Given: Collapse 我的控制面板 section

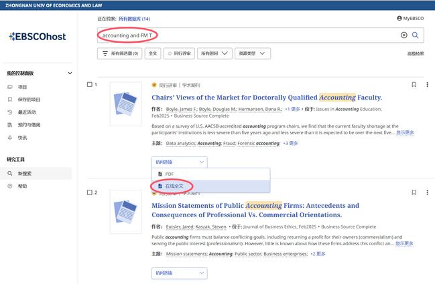Looking at the screenshot, I should [70, 73].
